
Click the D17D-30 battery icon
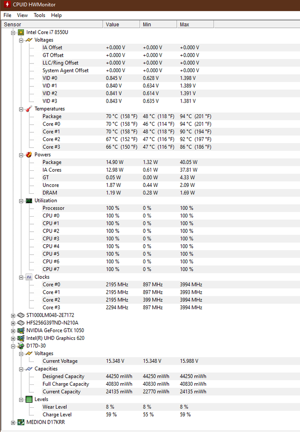pos(21,346)
